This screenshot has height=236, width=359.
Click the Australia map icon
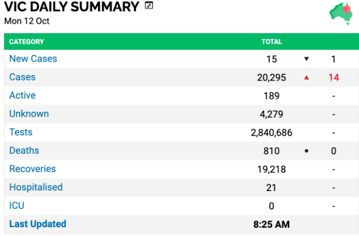341,13
